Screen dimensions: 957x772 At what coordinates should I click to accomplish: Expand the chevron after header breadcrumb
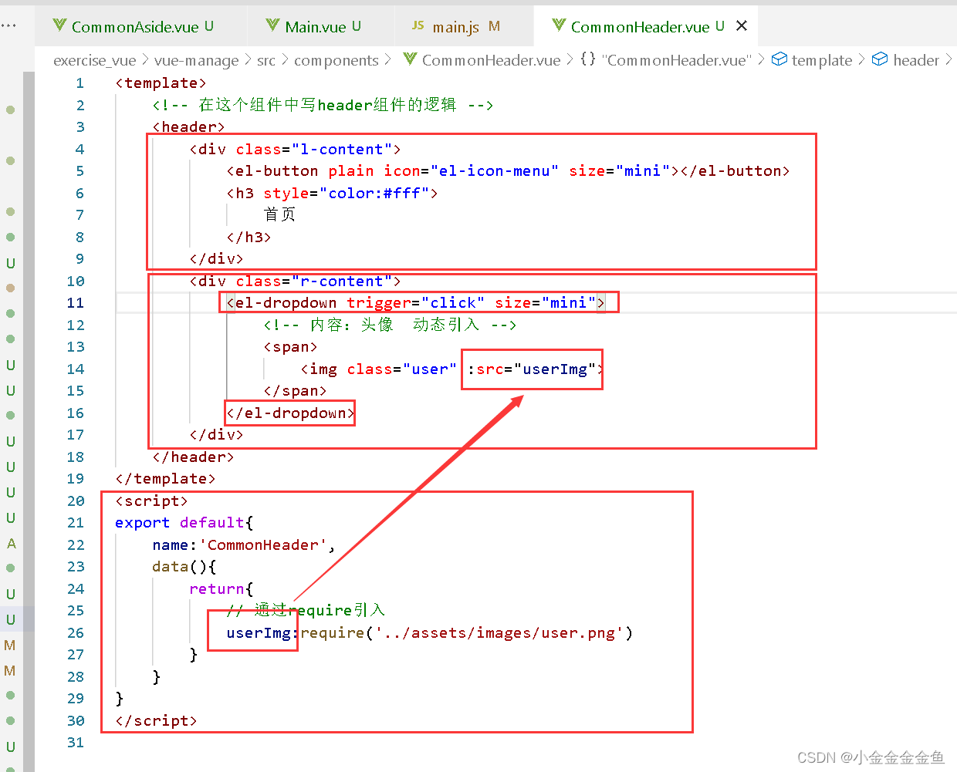(x=949, y=60)
